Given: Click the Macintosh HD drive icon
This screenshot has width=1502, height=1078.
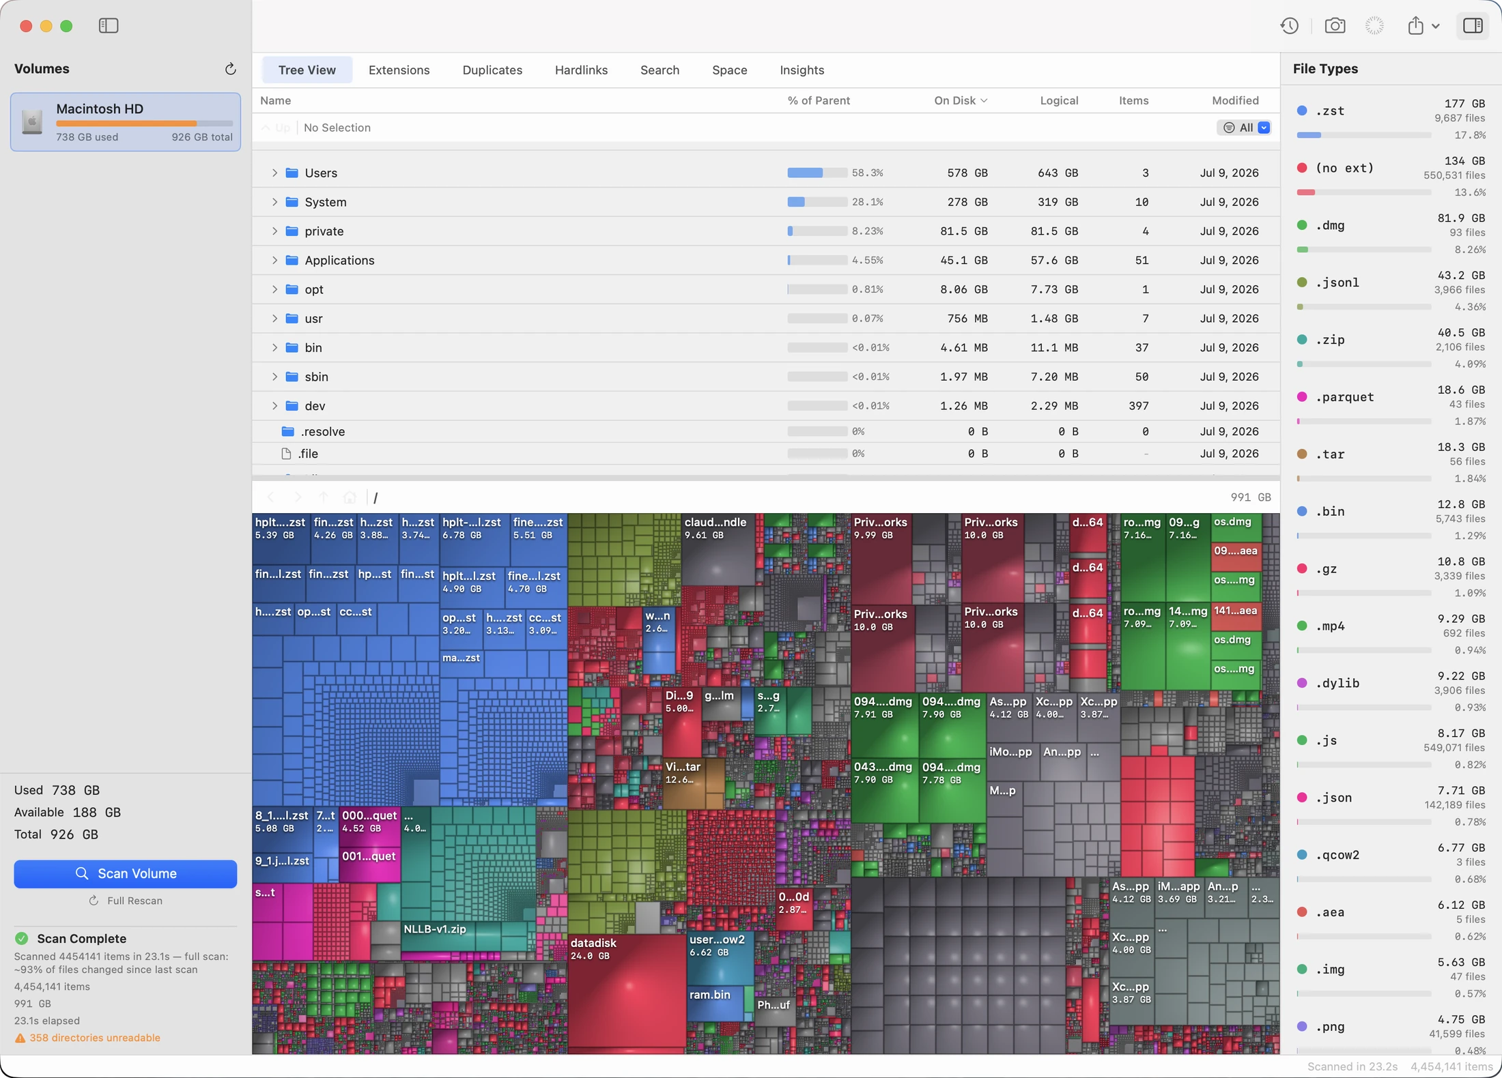Looking at the screenshot, I should [32, 122].
